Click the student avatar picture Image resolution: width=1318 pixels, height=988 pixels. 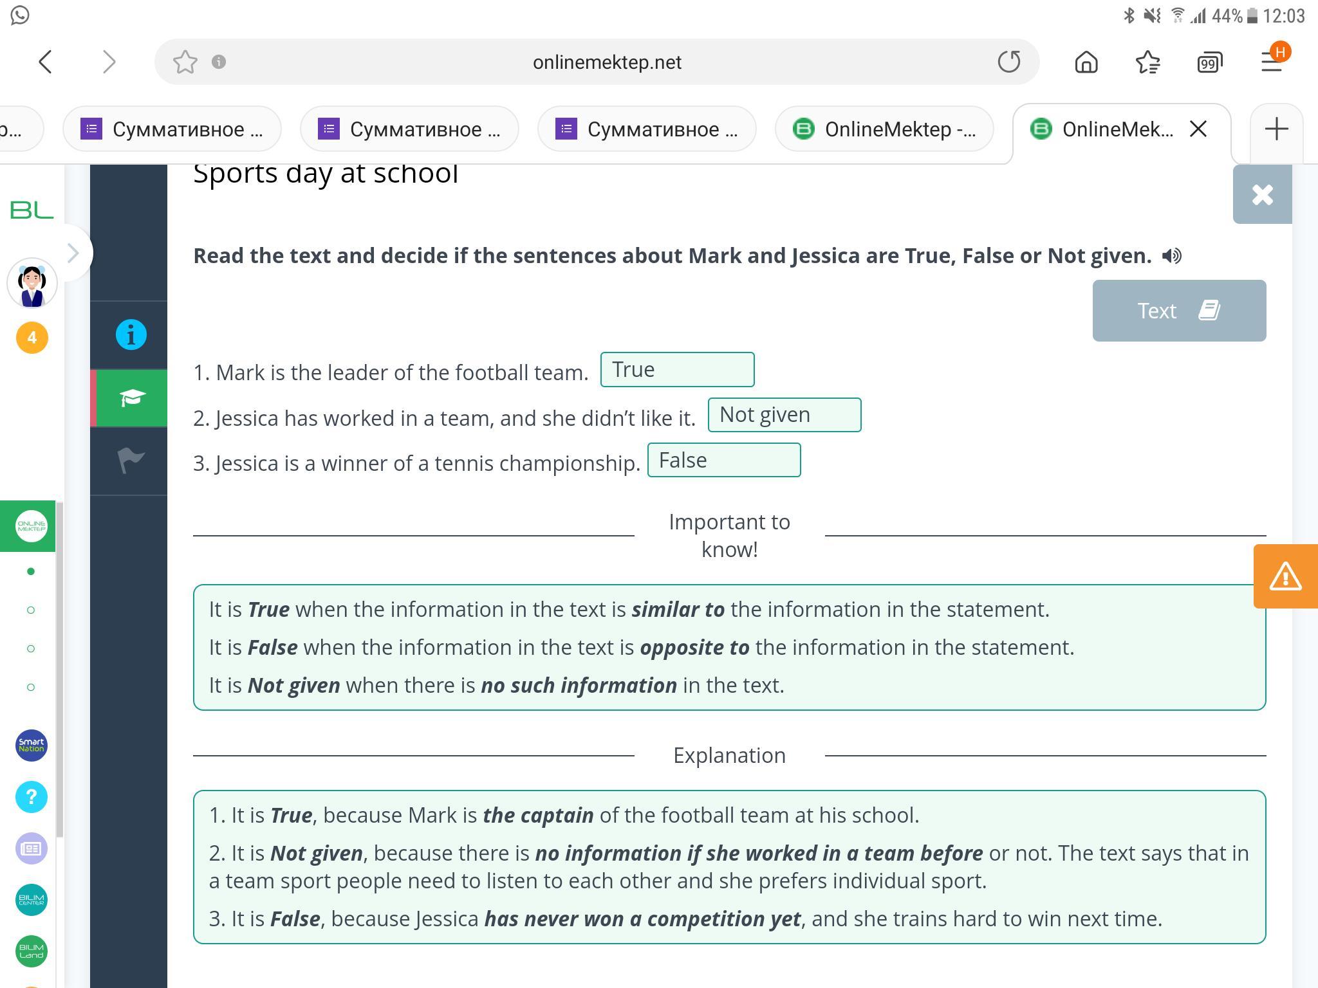tap(32, 284)
